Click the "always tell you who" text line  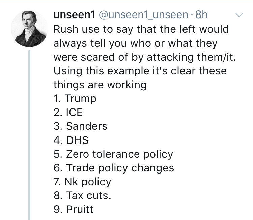coord(135,43)
